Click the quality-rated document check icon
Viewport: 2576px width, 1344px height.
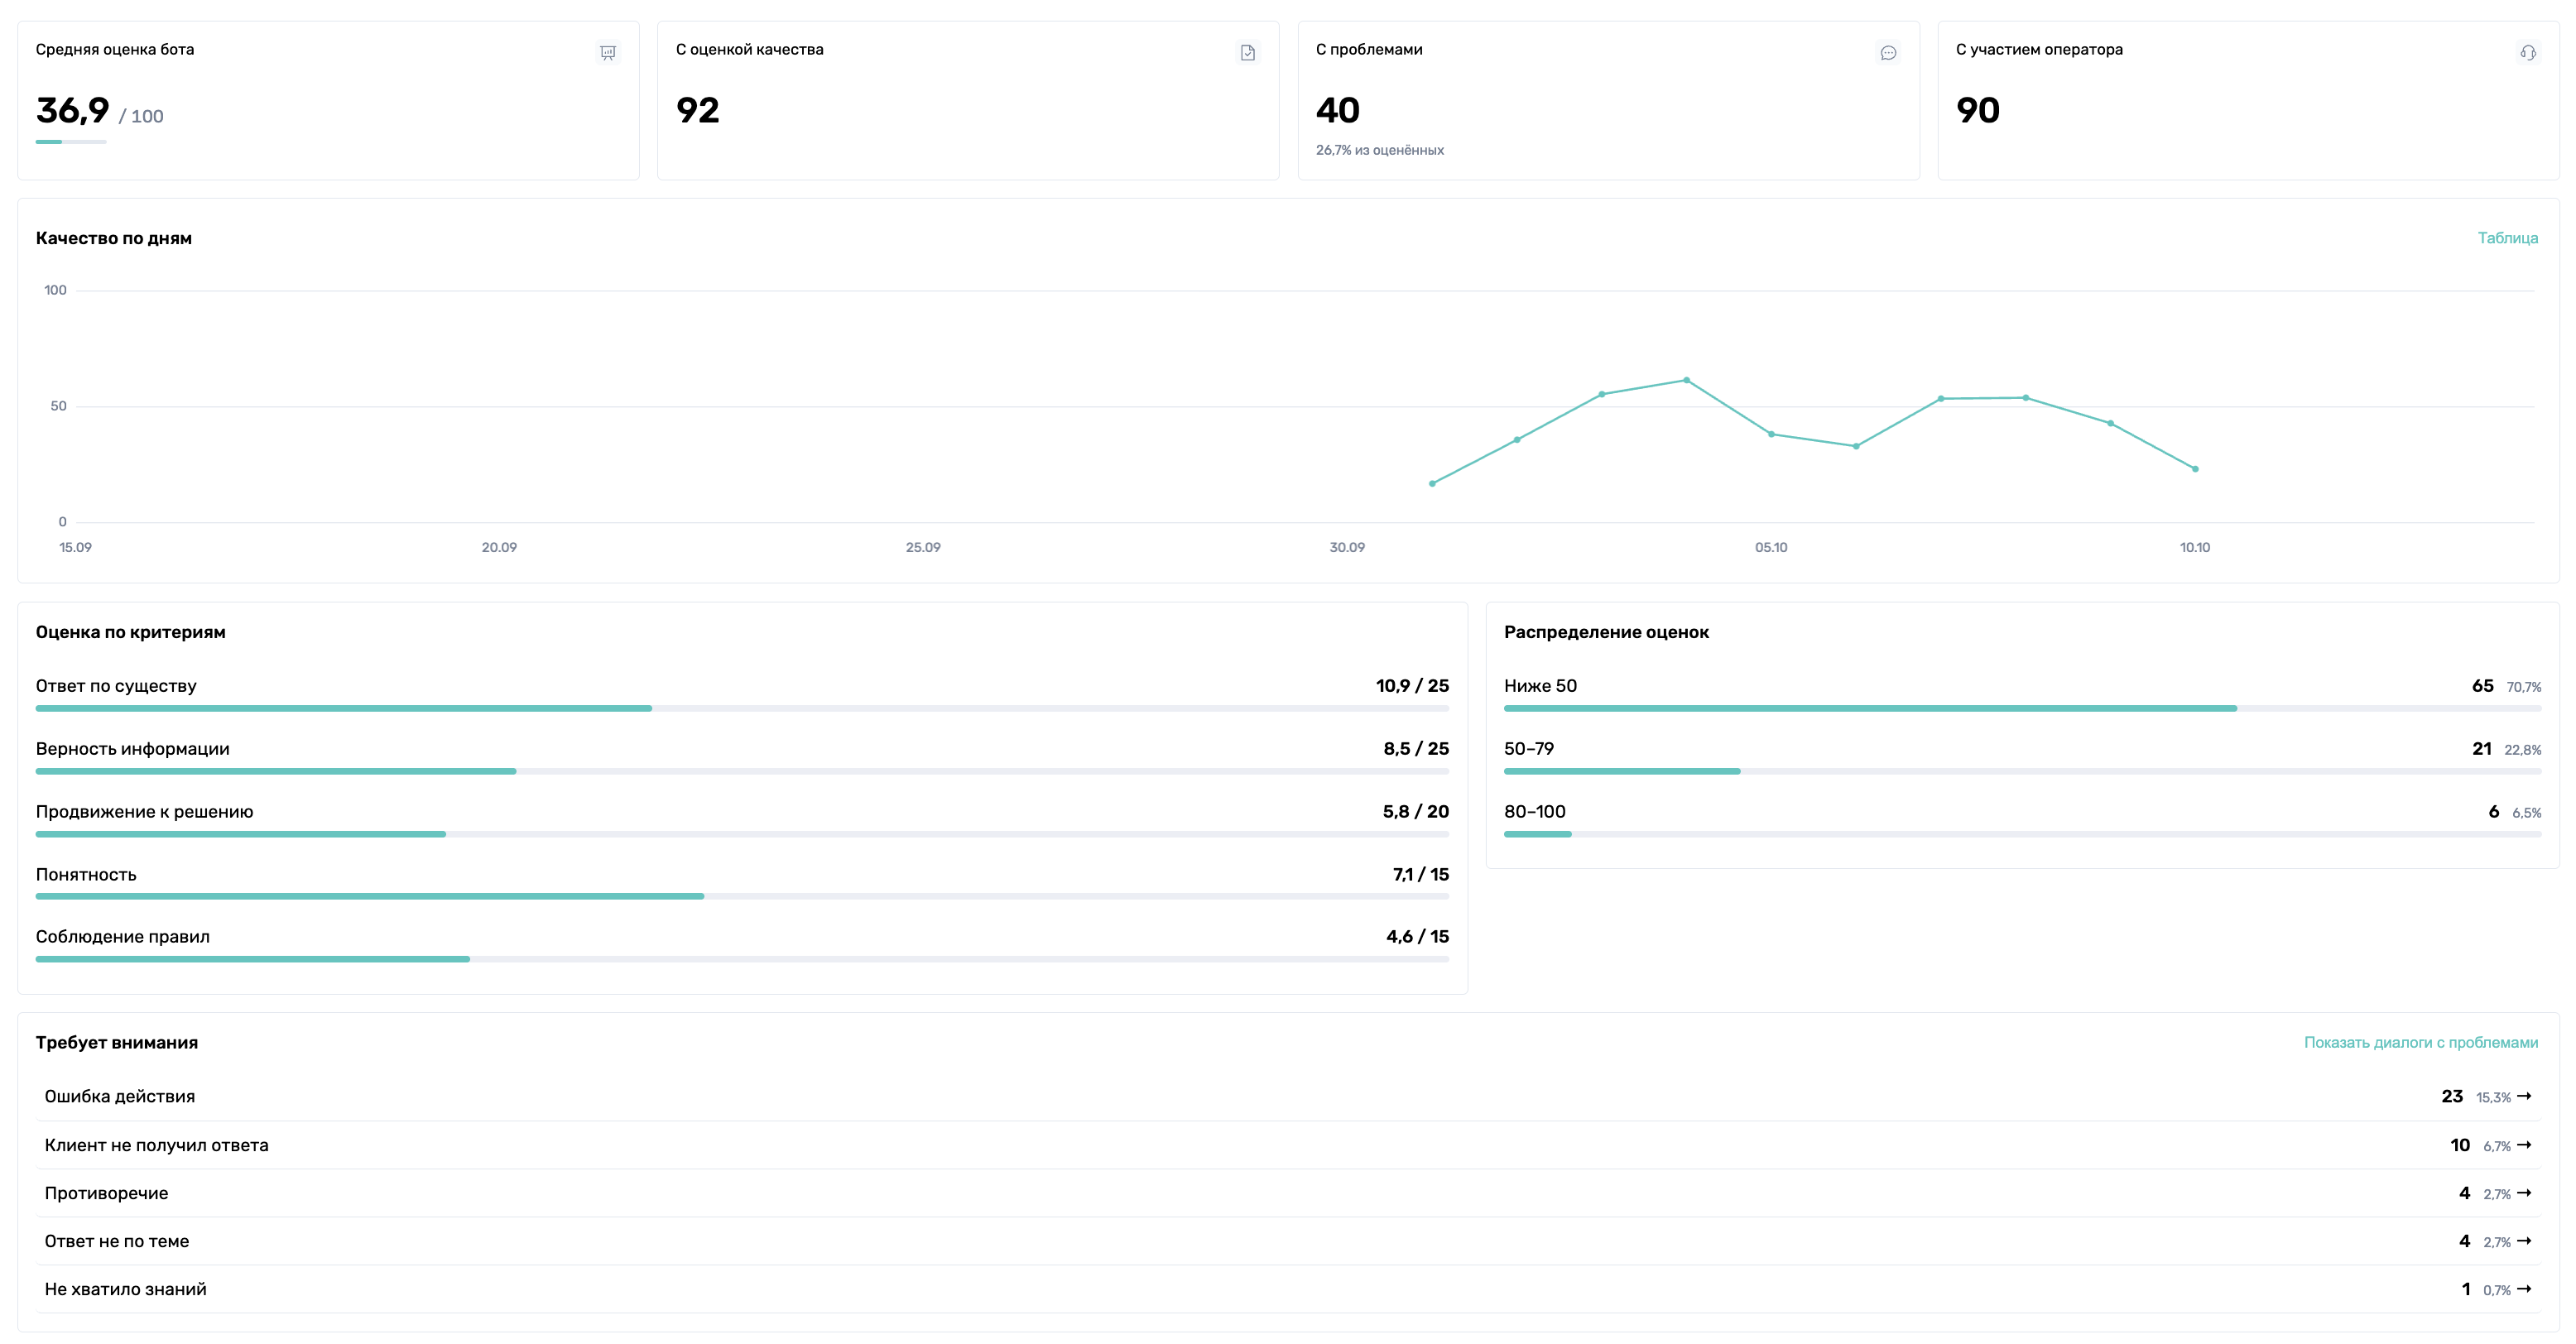(1247, 53)
